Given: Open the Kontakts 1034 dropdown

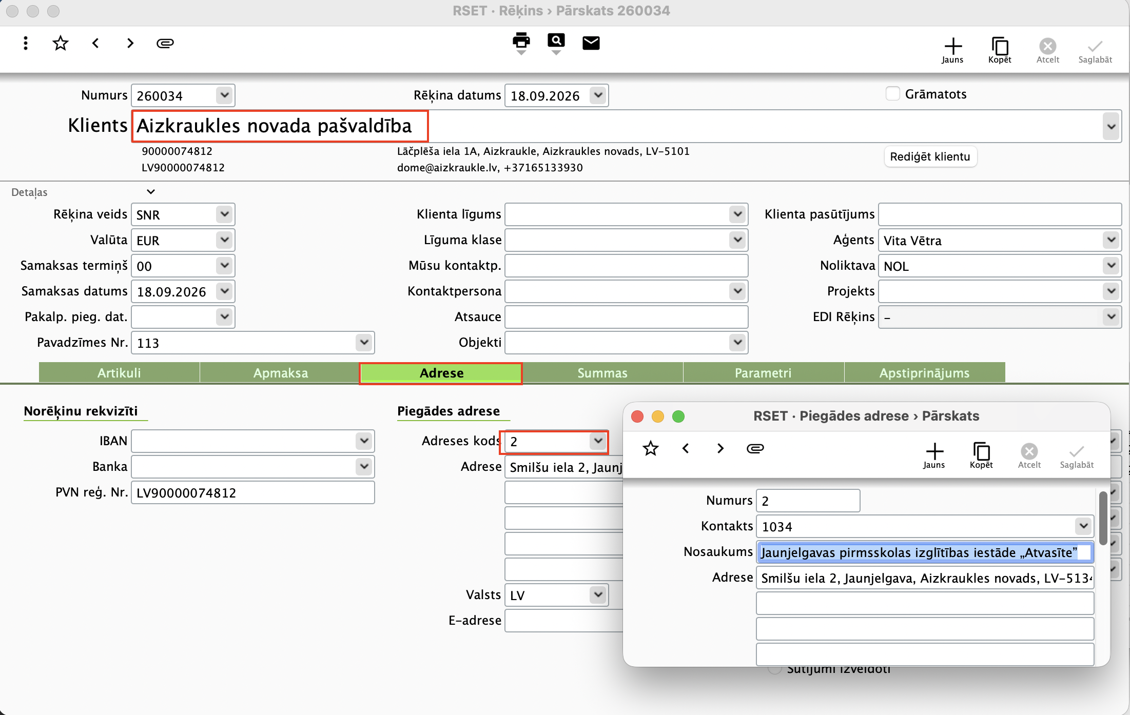Looking at the screenshot, I should [x=1083, y=526].
